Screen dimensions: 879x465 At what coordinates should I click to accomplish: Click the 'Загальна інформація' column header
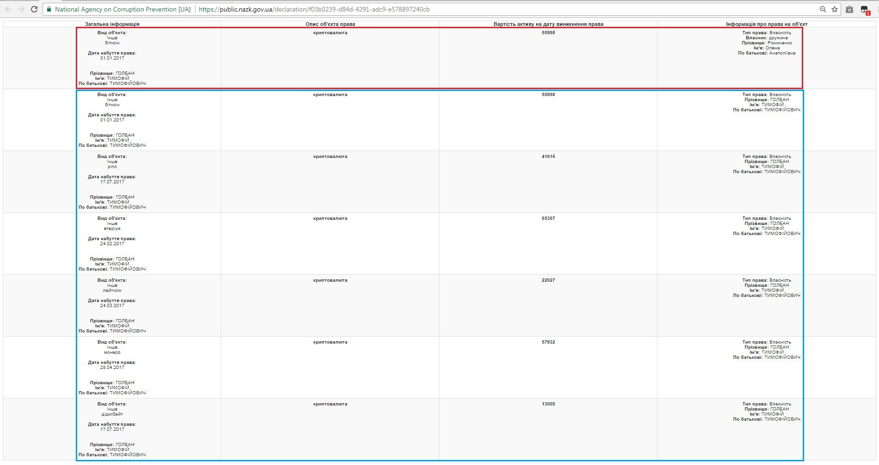point(112,24)
